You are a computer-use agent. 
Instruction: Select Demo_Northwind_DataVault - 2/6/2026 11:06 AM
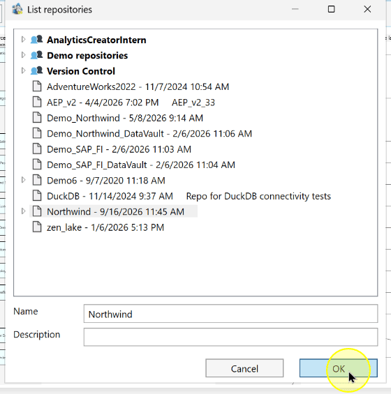tap(149, 133)
